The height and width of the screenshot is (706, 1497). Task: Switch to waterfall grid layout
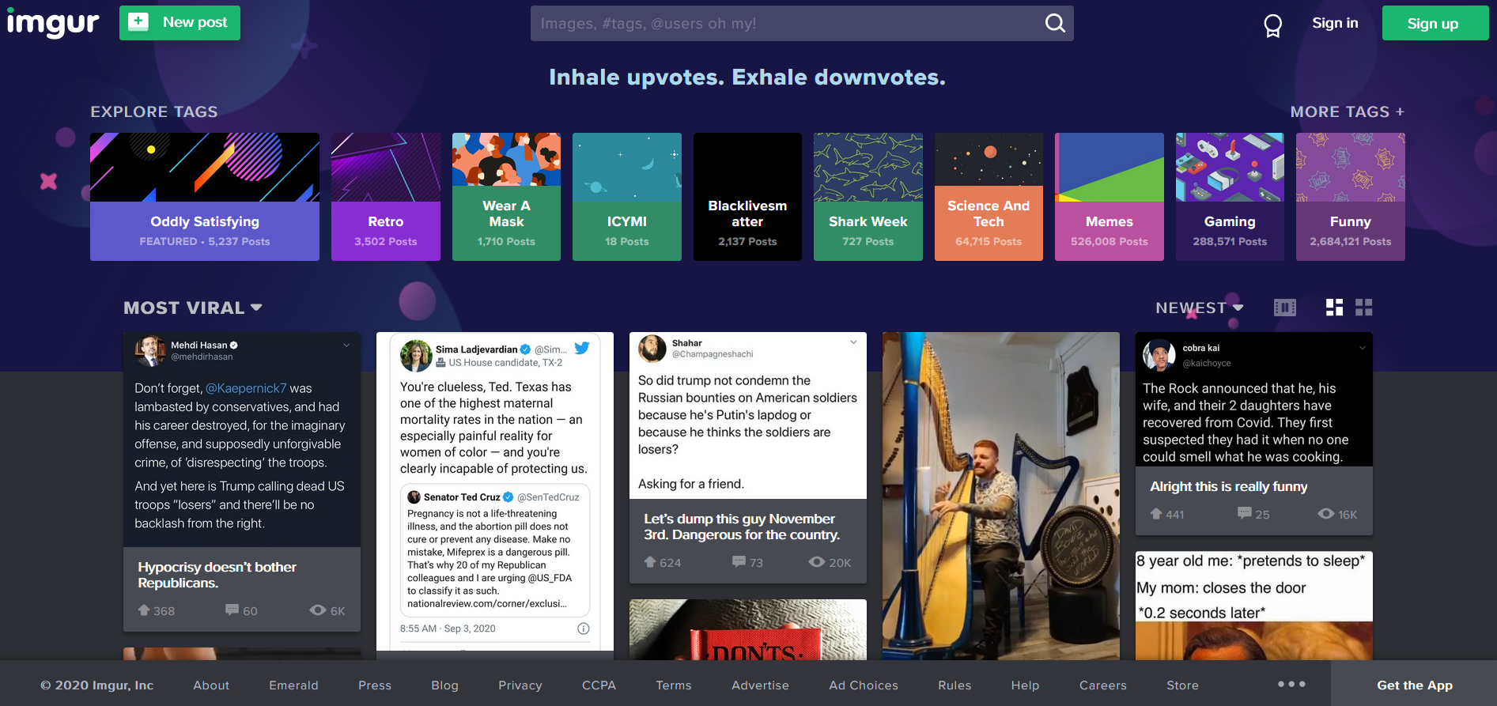[x=1334, y=308]
